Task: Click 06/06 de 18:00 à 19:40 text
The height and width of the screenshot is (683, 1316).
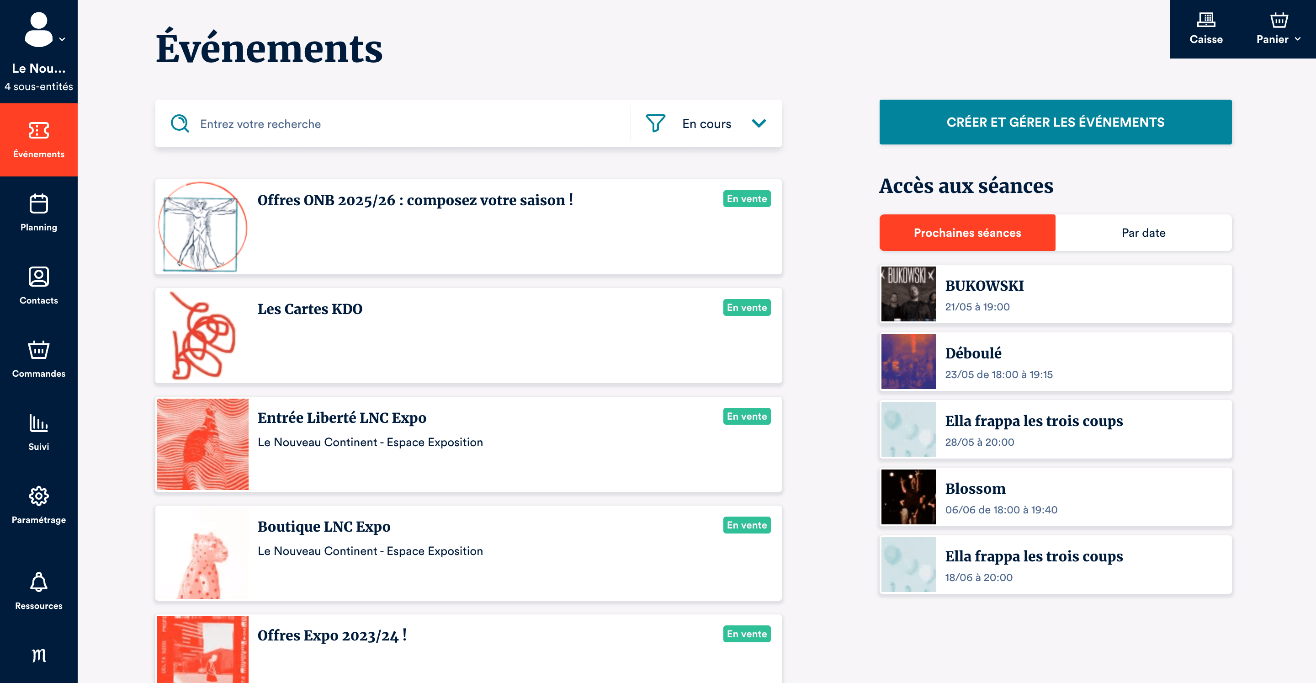Action: click(x=1001, y=510)
